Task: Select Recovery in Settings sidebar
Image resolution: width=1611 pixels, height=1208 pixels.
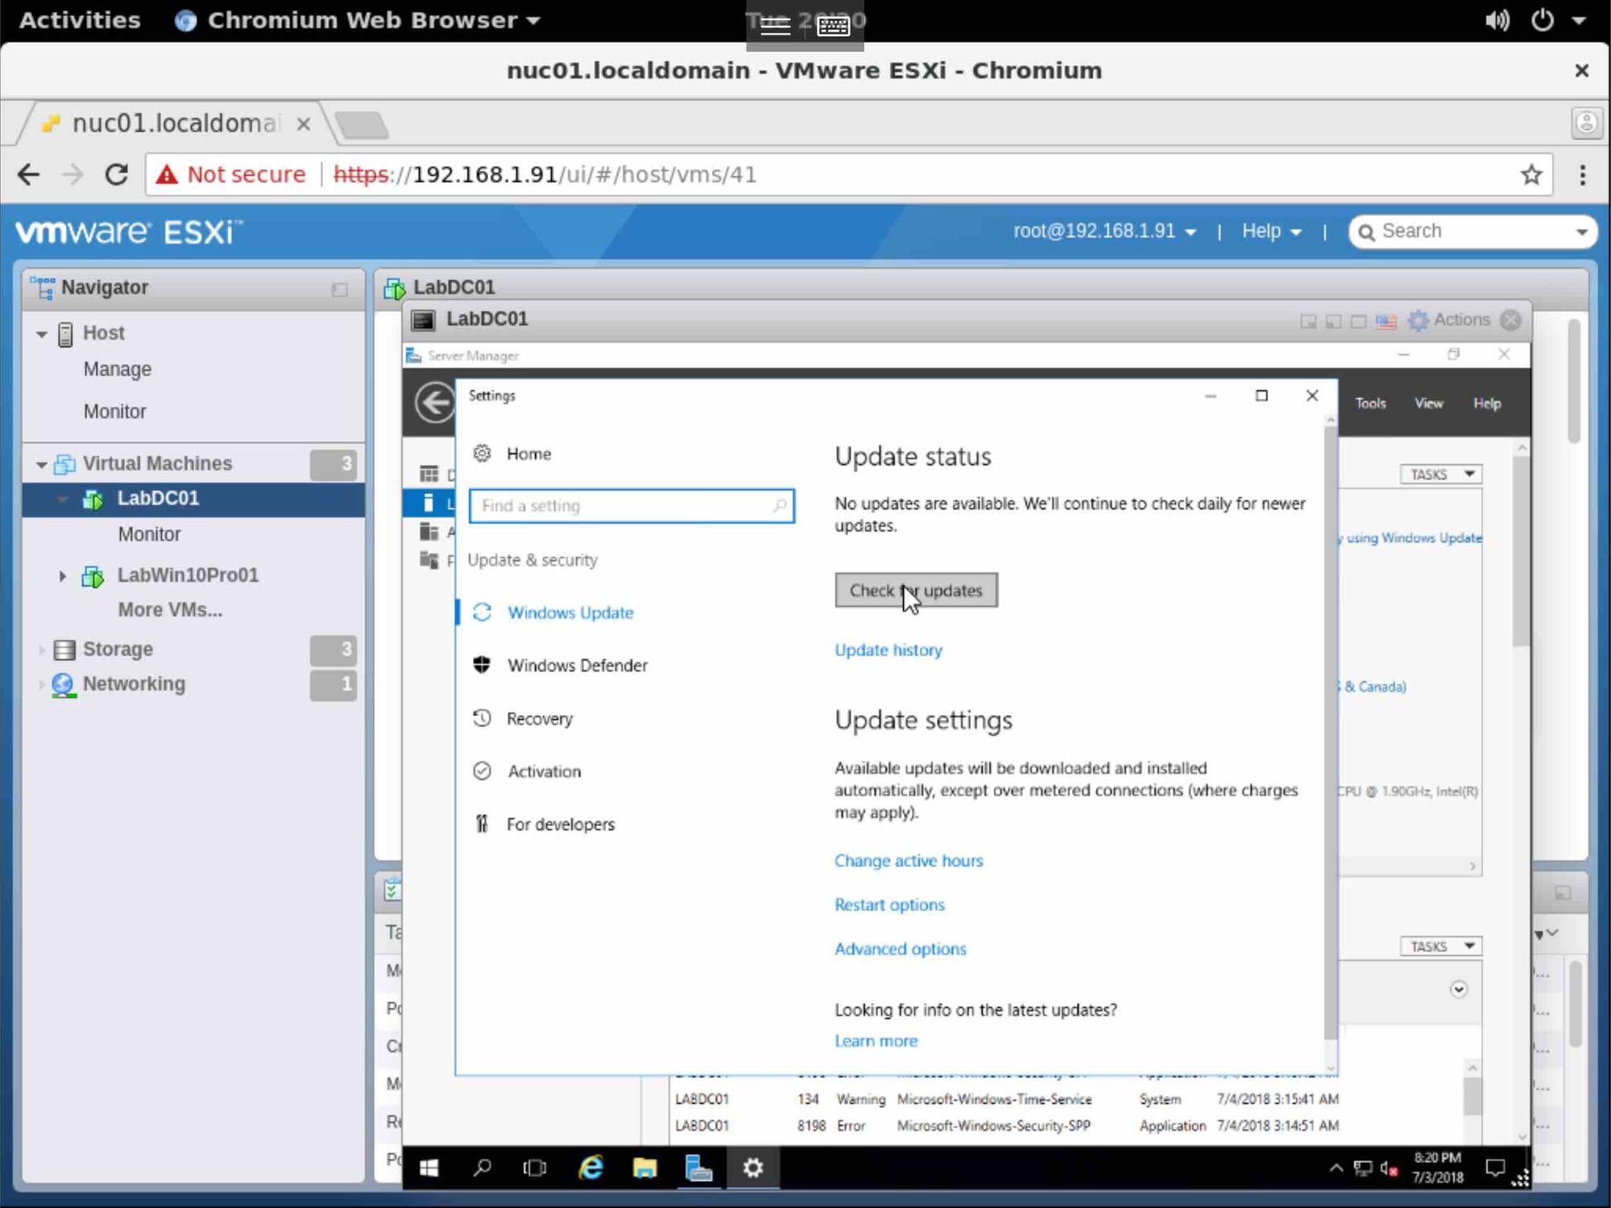Action: click(539, 718)
